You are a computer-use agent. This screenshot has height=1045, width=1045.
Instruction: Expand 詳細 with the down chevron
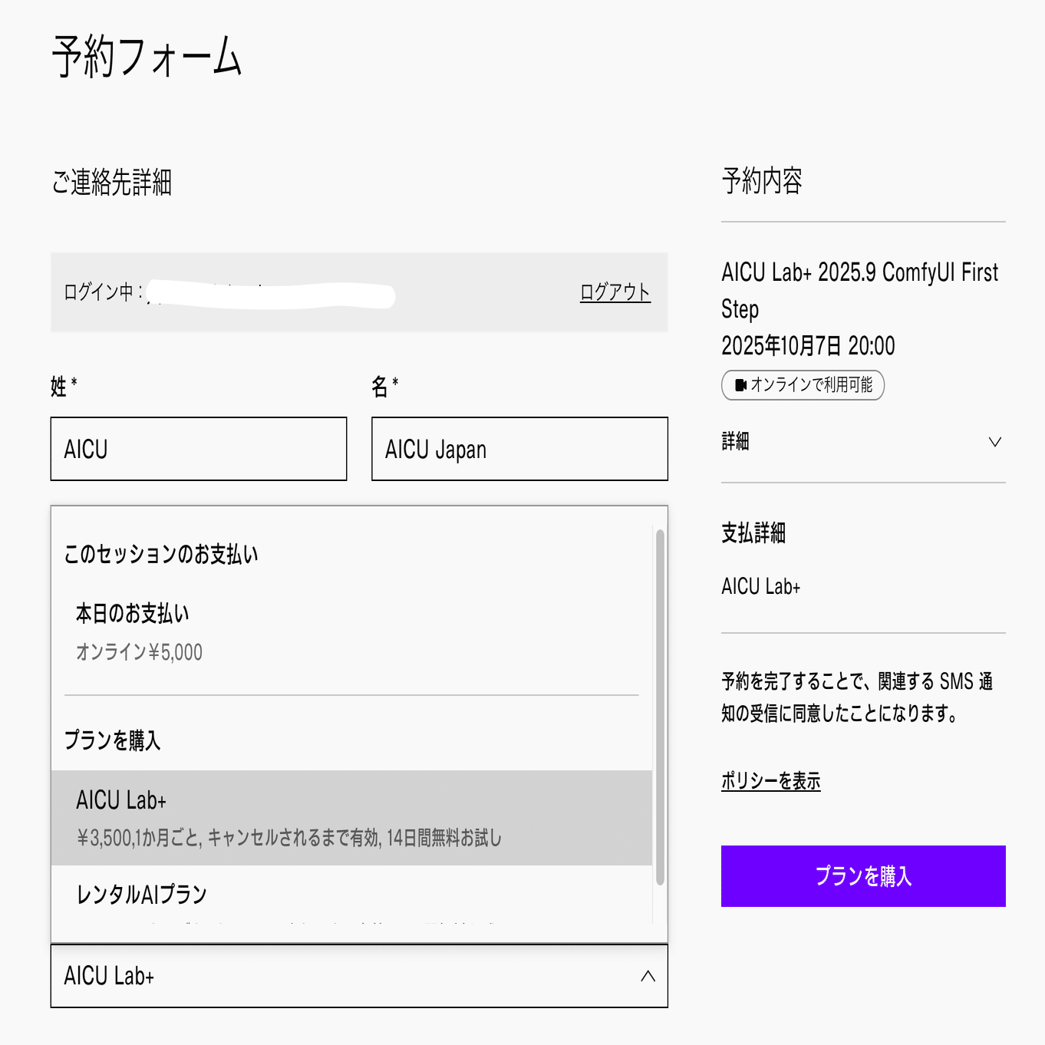click(x=994, y=442)
